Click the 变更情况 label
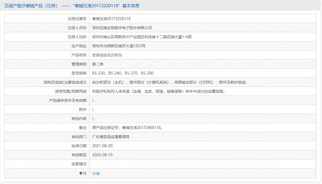 [79, 164]
